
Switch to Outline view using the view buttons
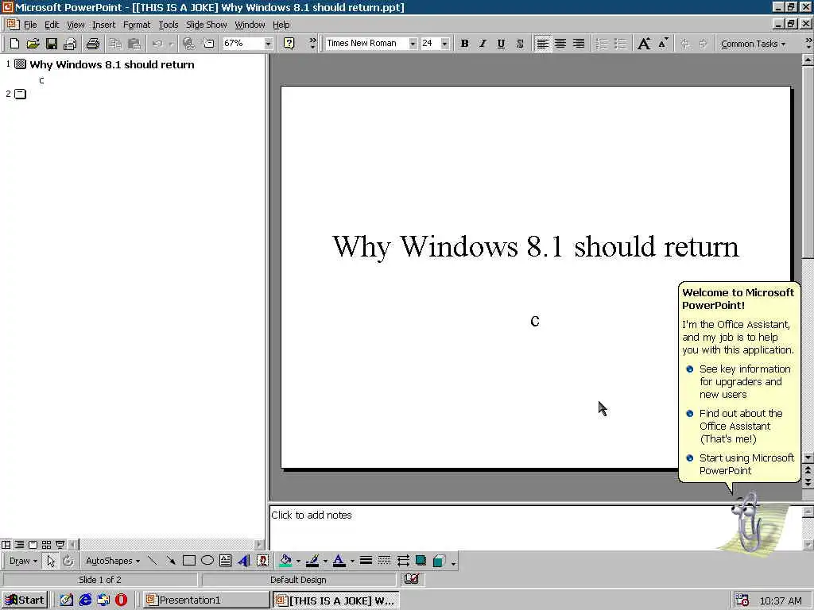click(19, 545)
